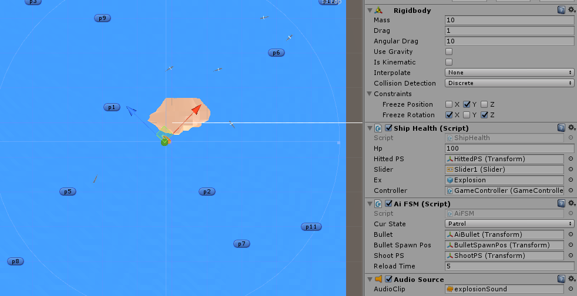Image resolution: width=577 pixels, height=296 pixels.
Task: Click object picker for Slider field
Action: tap(571, 169)
